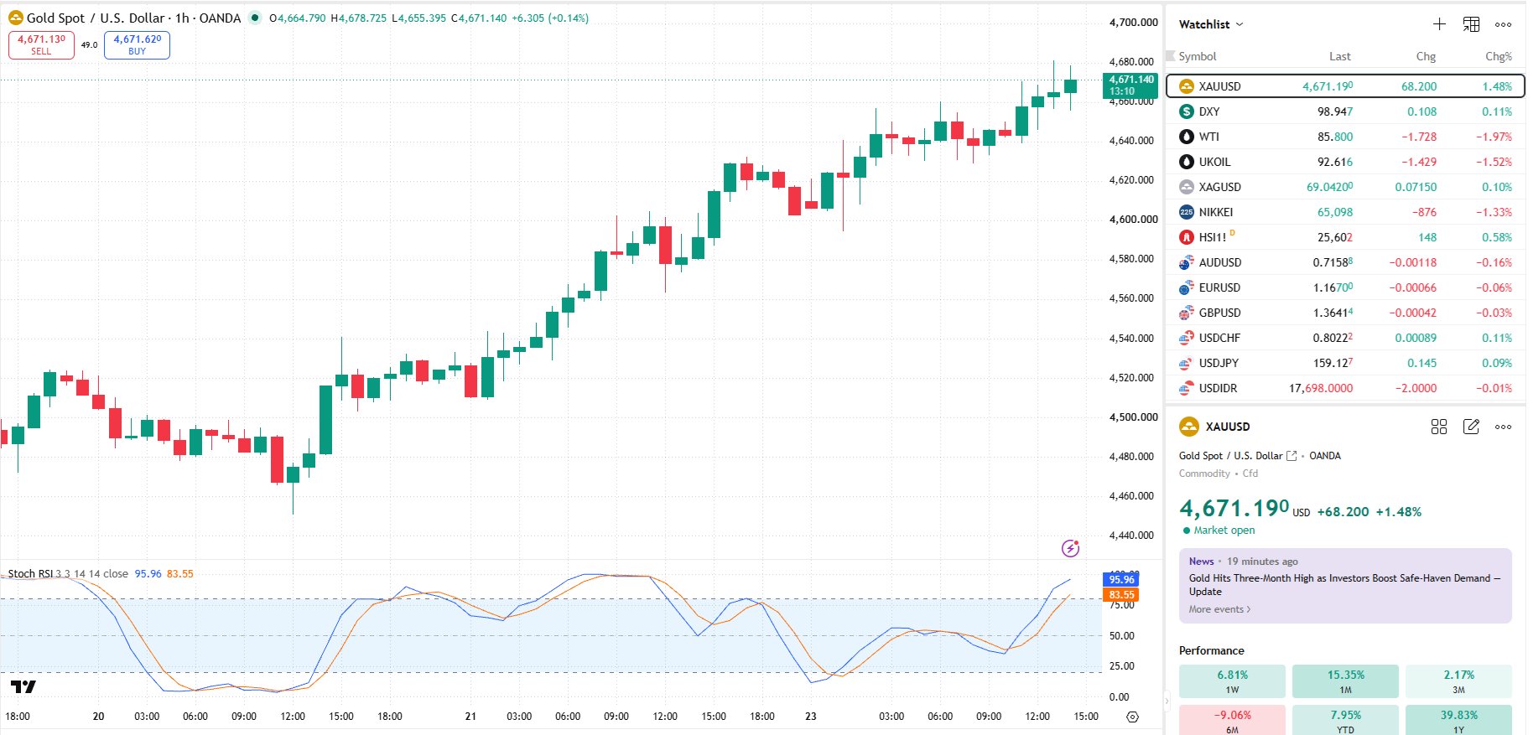Open the watchlist three-dot menu
The width and height of the screenshot is (1533, 735).
tap(1503, 24)
